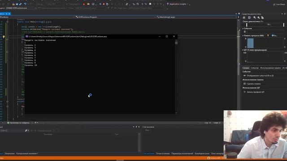This screenshot has width=287, height=161.
Task: Maximize the OOPLections.exe console window
Action: click(167, 36)
